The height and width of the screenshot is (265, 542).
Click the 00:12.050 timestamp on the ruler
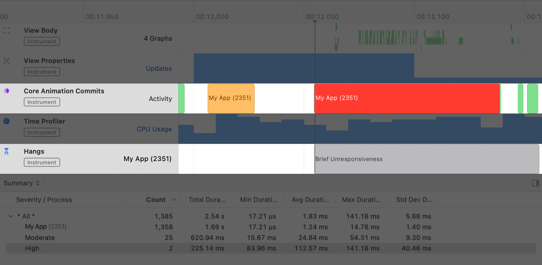click(x=322, y=16)
